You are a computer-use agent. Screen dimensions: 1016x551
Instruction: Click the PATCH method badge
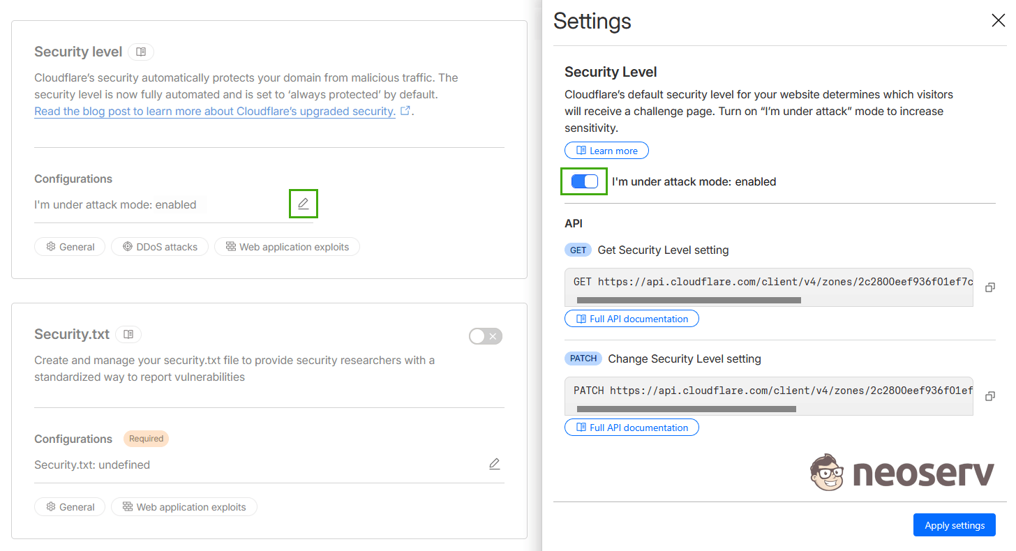tap(583, 358)
